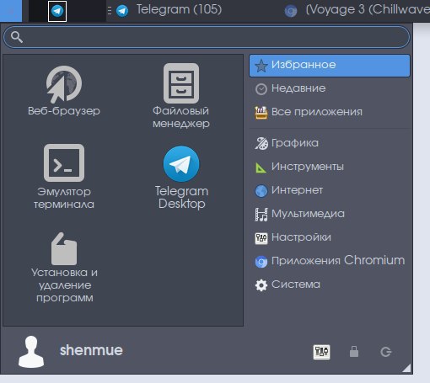Click the star icon beside Избранное
Screen dimensions: 430x383
click(261, 66)
